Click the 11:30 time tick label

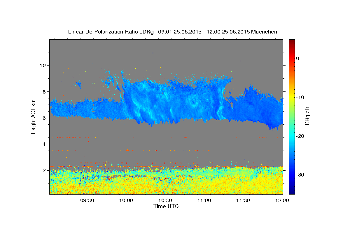pyautogui.click(x=243, y=201)
